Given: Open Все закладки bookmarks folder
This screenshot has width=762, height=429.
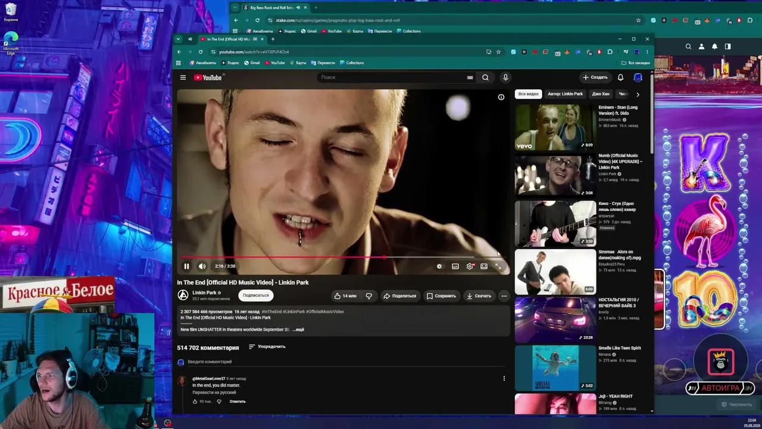Looking at the screenshot, I should (636, 63).
